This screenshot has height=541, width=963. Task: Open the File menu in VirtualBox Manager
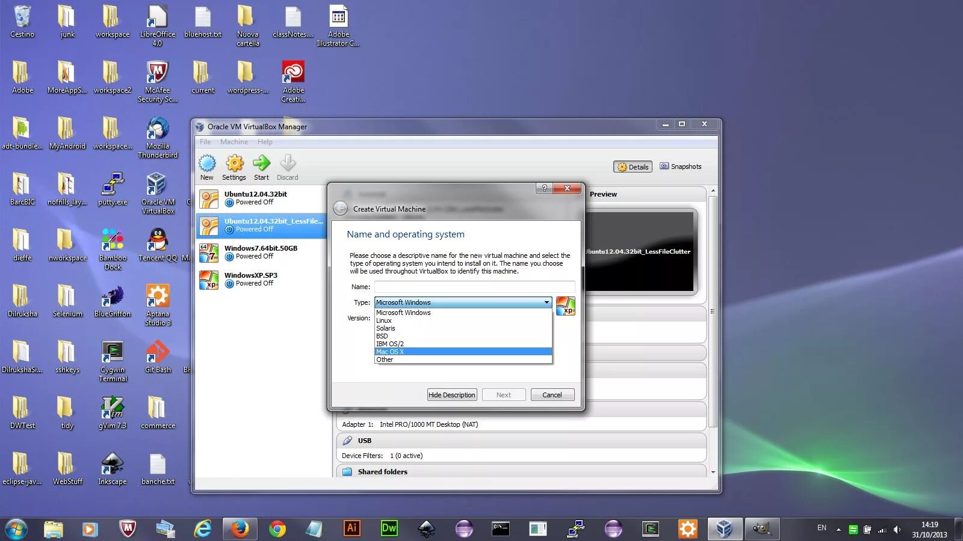tap(205, 142)
